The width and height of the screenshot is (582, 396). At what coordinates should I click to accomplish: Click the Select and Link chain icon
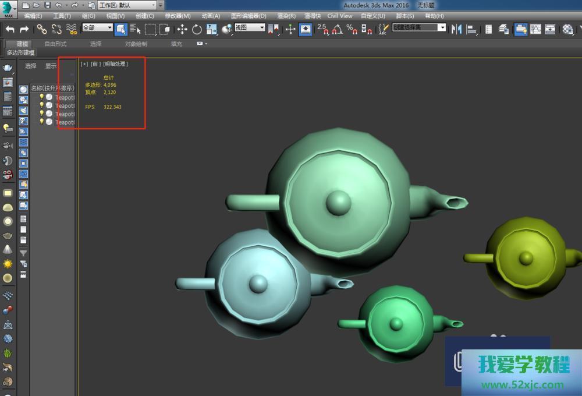tap(42, 29)
